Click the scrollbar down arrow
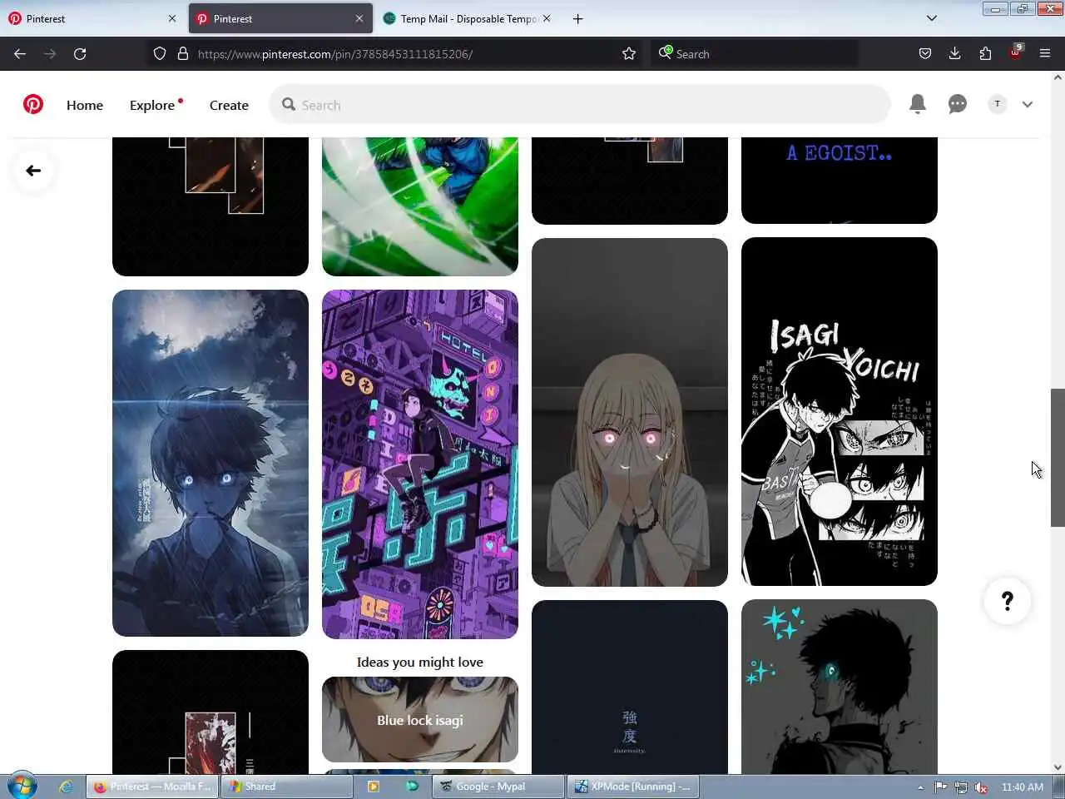Viewport: 1065px width, 799px height. coord(1058,767)
